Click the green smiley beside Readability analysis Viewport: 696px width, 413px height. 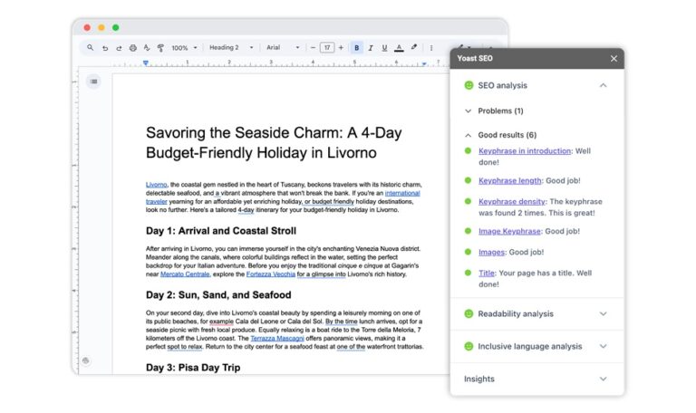469,313
